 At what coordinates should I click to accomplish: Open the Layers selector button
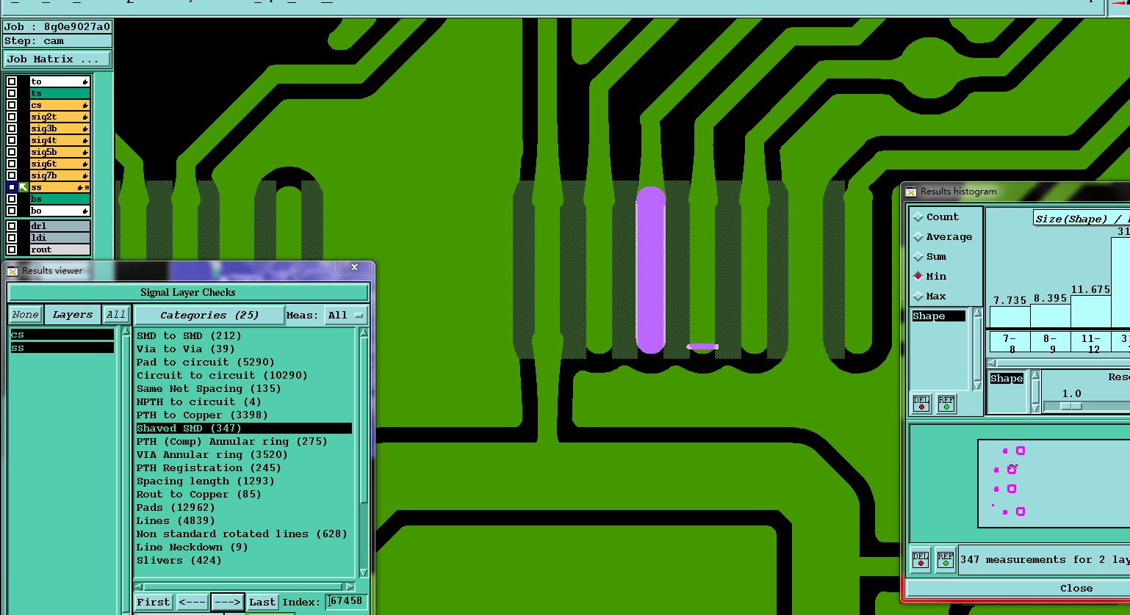[72, 315]
